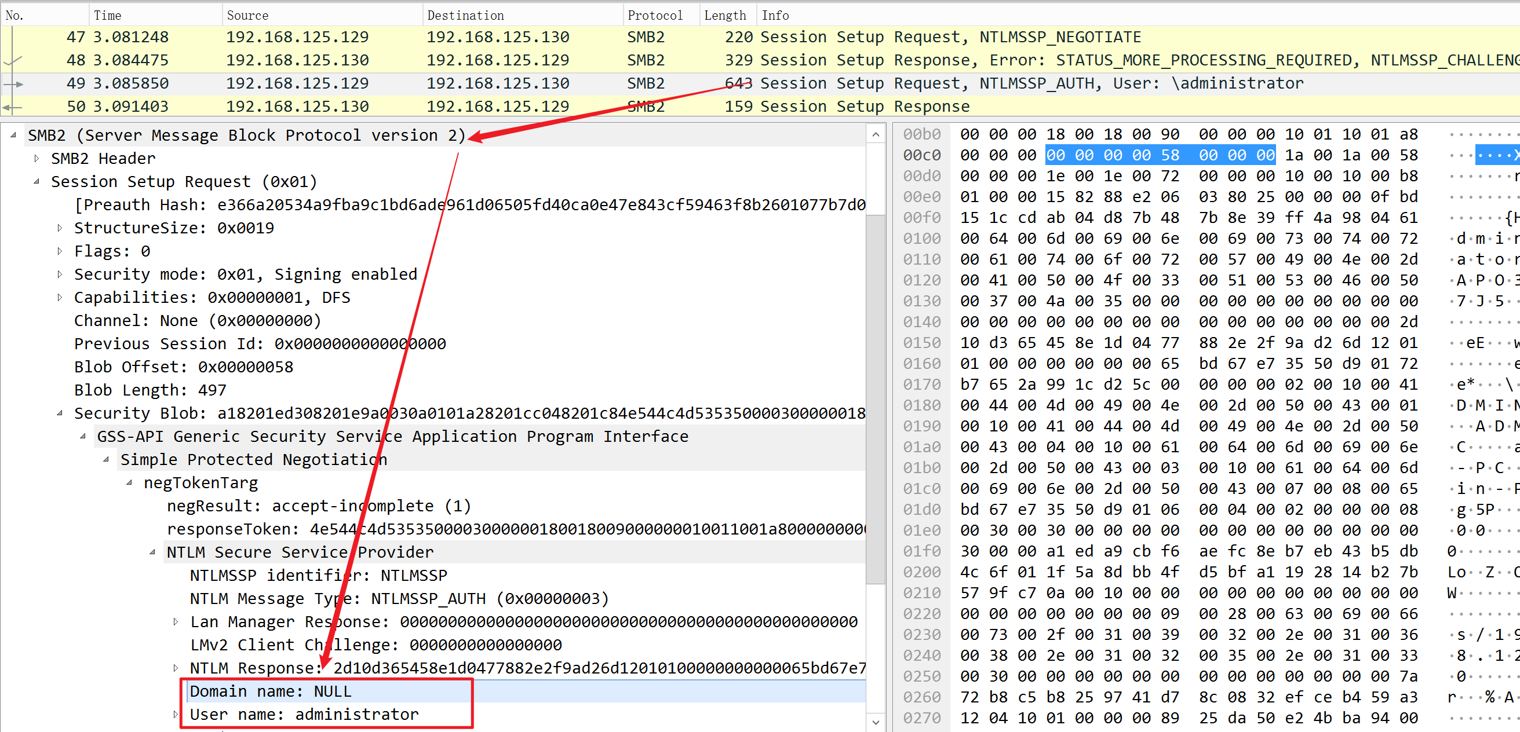Image resolution: width=1520 pixels, height=732 pixels.
Task: Select packet 47 NTLMSSP_NEGOTIATE row
Action: (760, 37)
